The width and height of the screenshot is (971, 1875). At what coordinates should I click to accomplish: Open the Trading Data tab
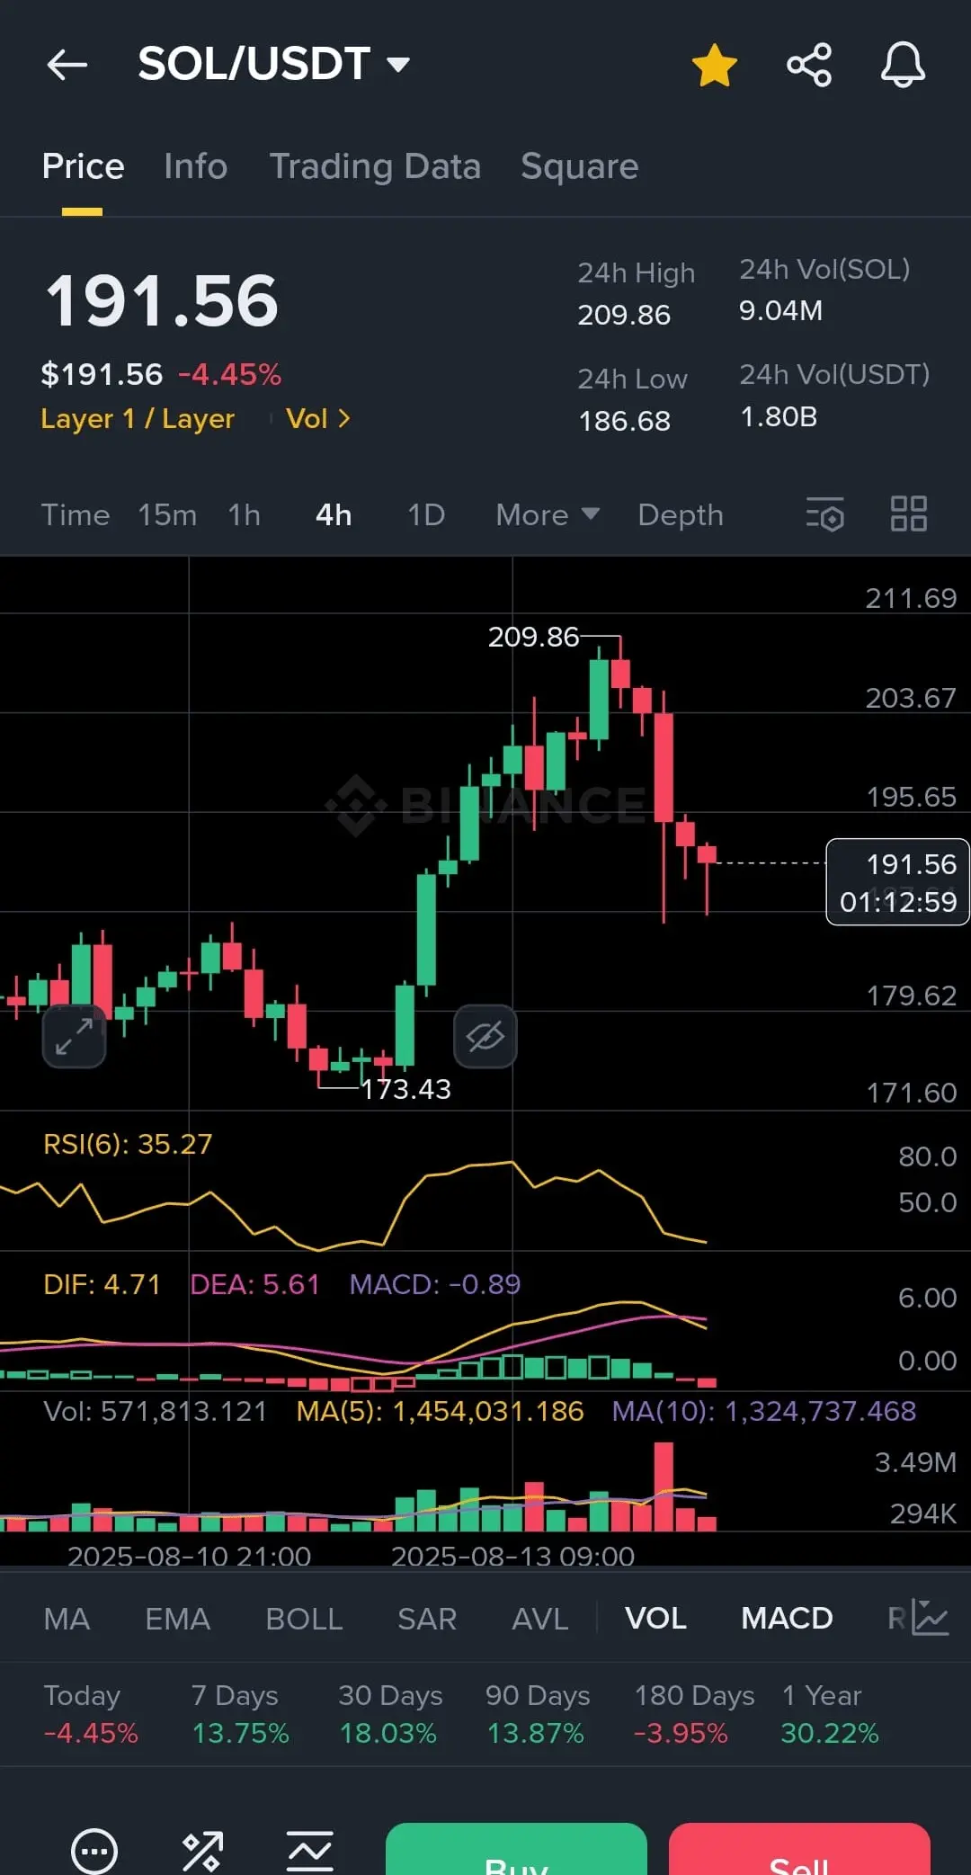(375, 166)
